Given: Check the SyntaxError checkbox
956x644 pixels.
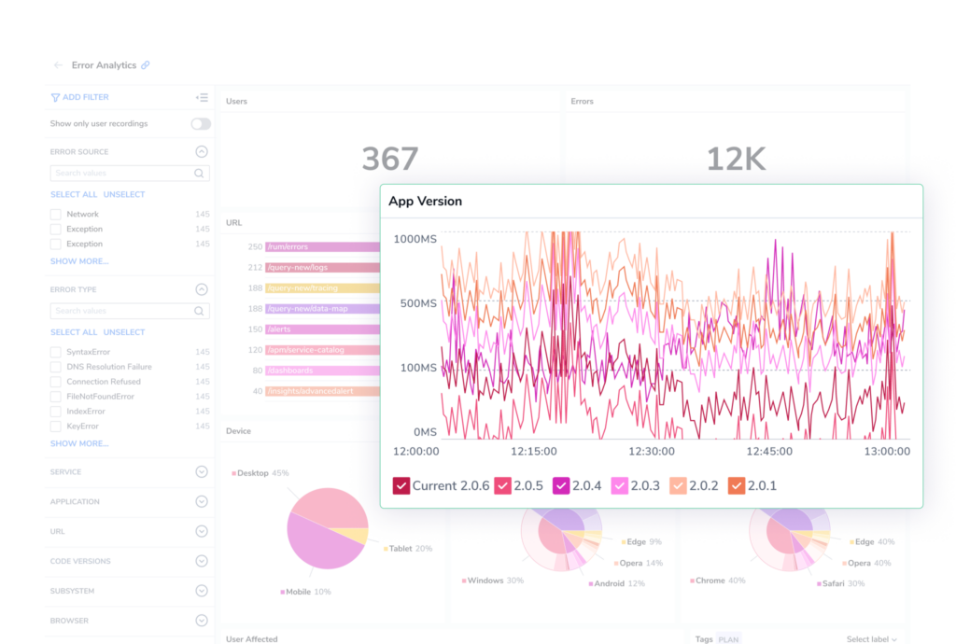Looking at the screenshot, I should pyautogui.click(x=55, y=352).
